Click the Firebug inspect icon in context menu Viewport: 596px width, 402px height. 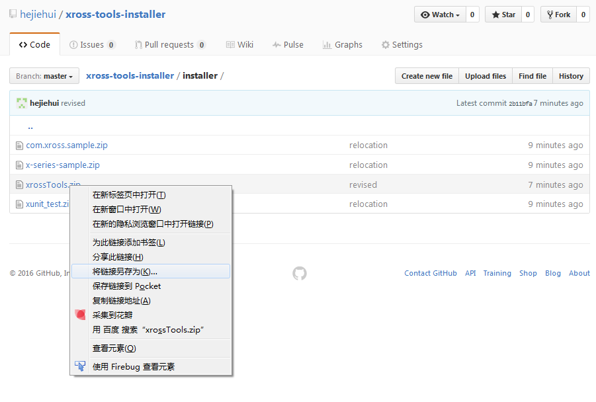(x=80, y=366)
